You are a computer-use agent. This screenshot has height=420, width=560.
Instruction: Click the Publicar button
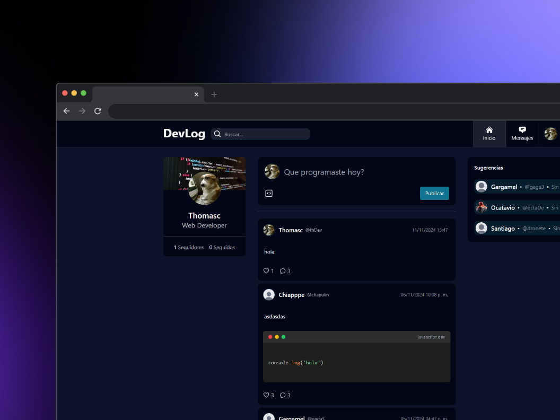[435, 193]
